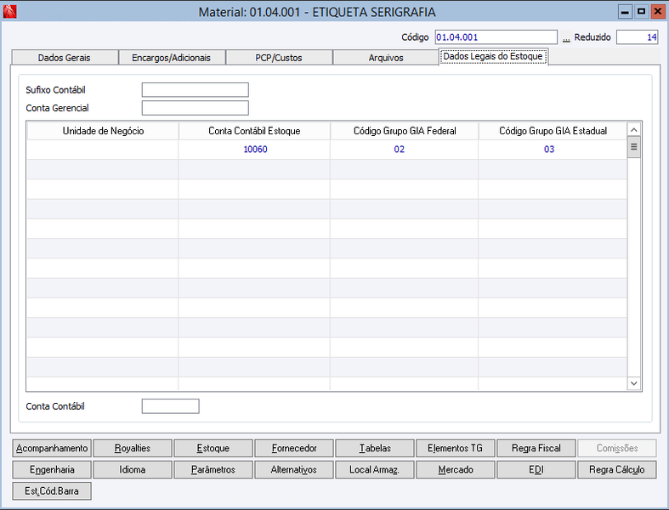Open the Estoque button

click(213, 448)
